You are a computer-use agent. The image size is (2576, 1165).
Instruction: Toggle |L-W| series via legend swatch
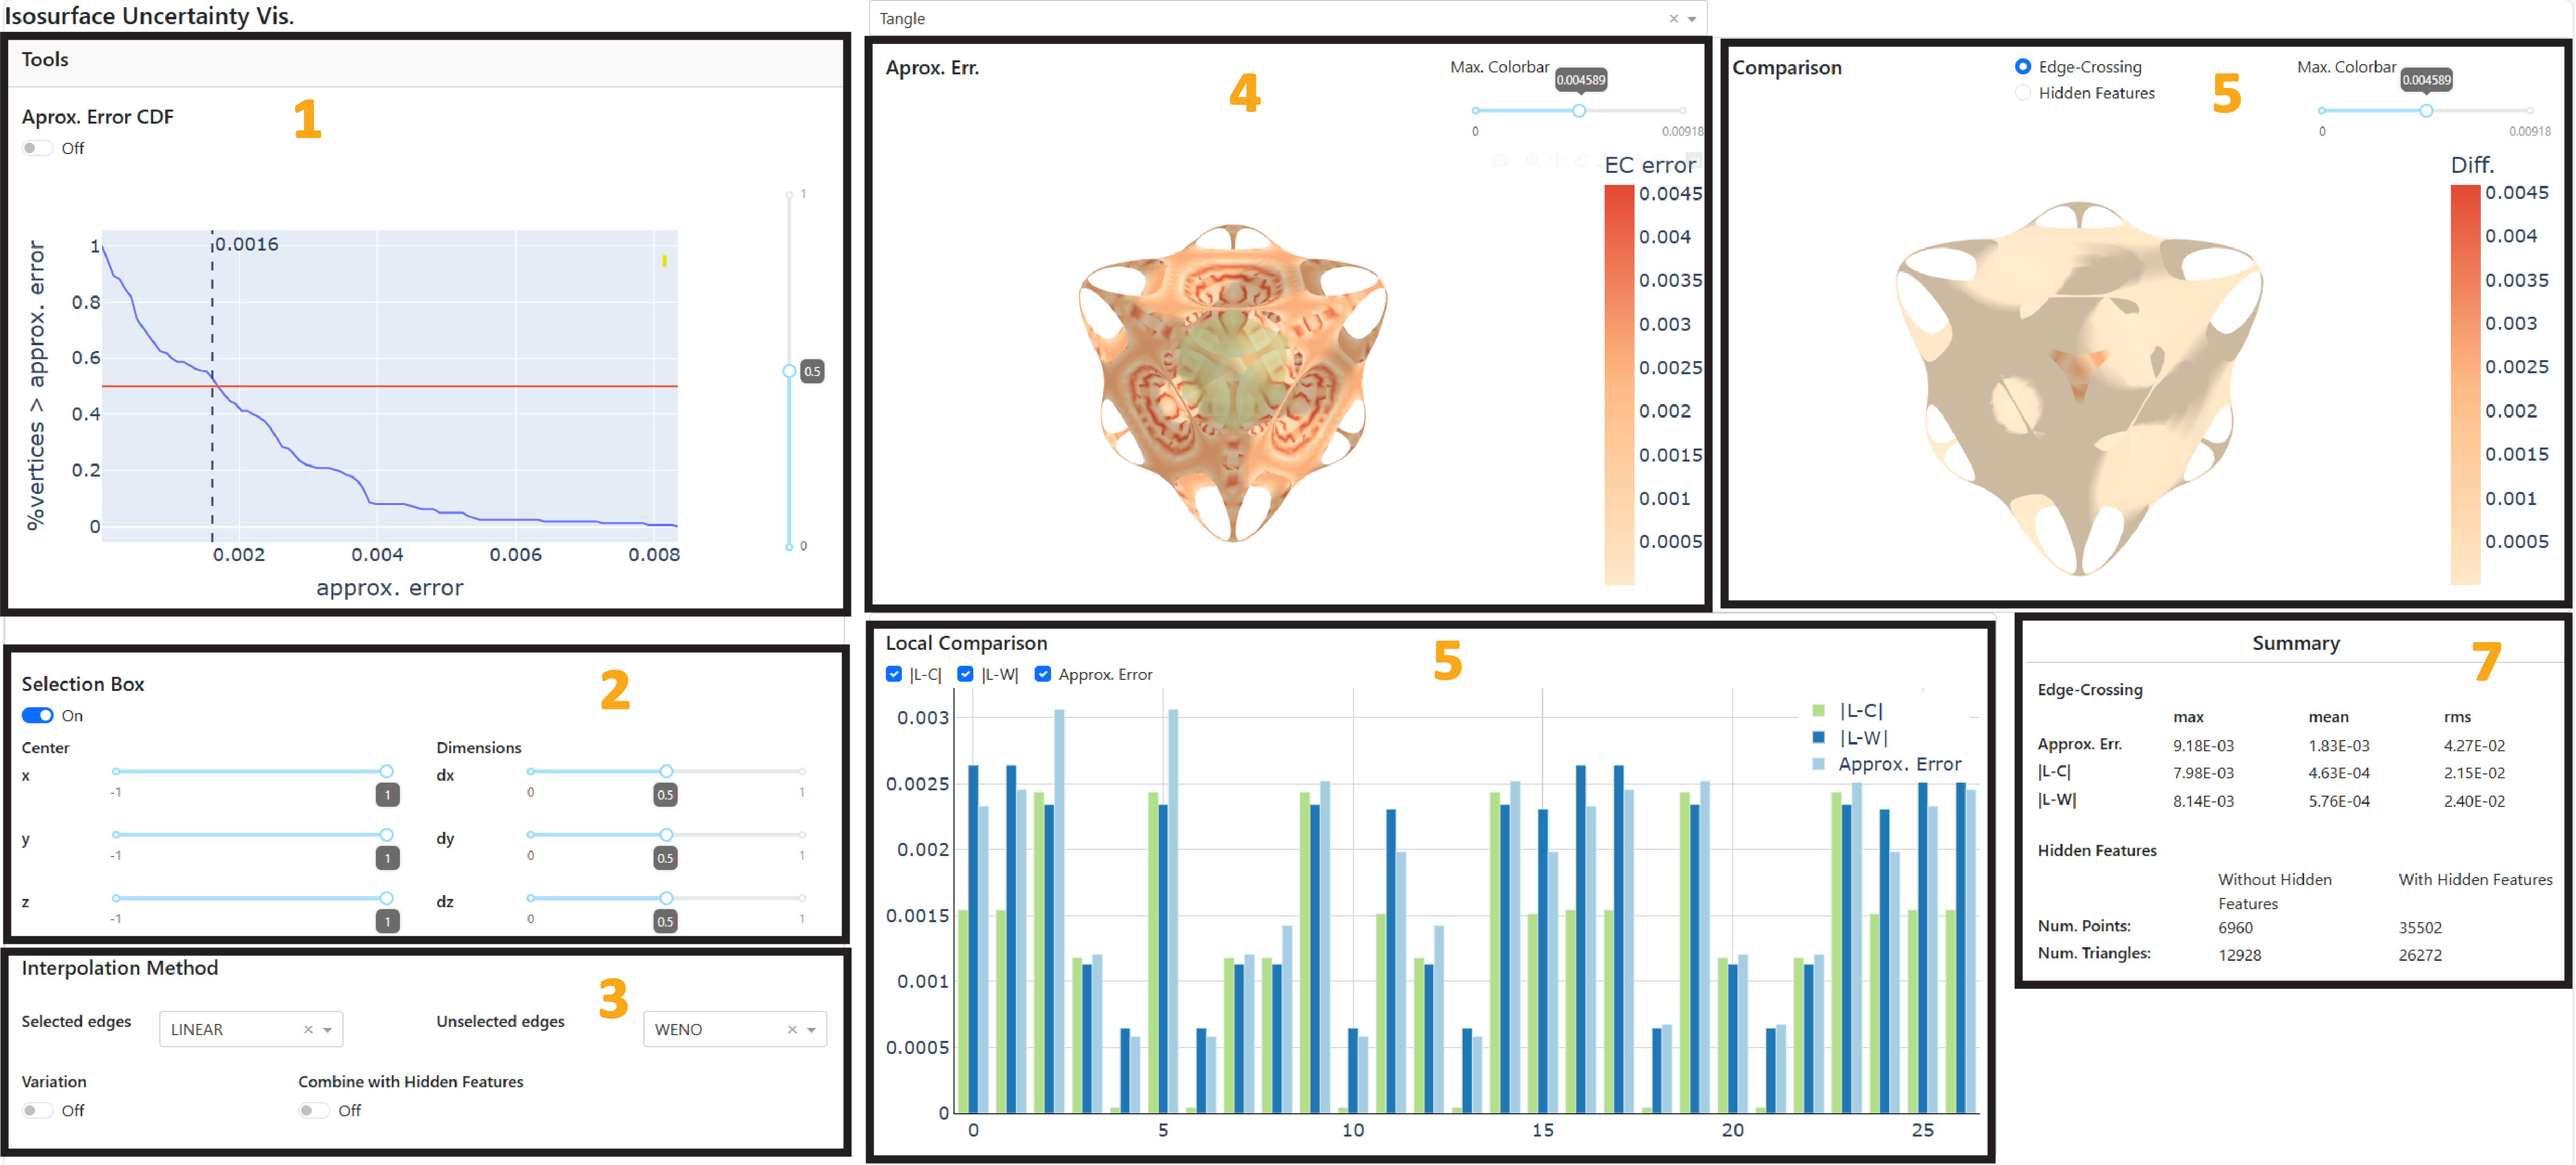(1818, 737)
